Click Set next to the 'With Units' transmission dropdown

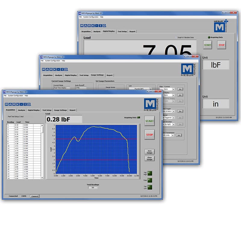(x=179, y=135)
